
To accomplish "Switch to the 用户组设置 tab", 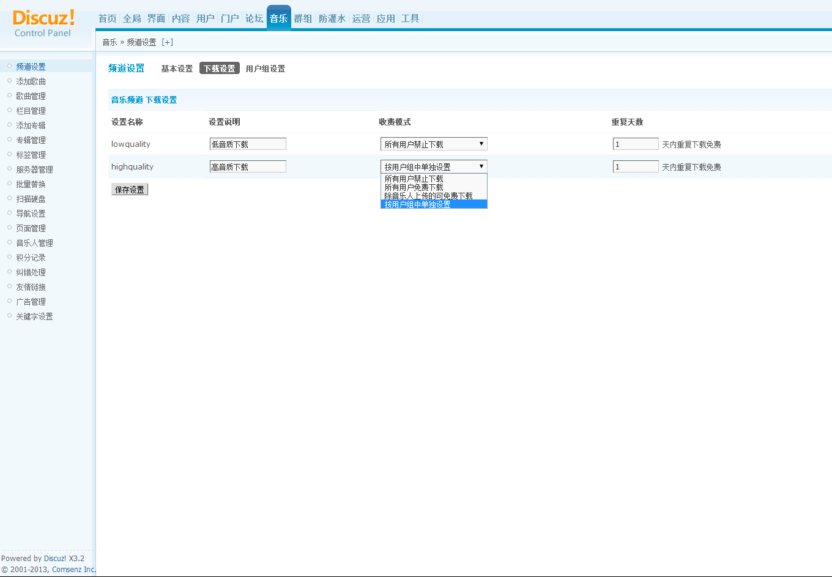I will [266, 69].
